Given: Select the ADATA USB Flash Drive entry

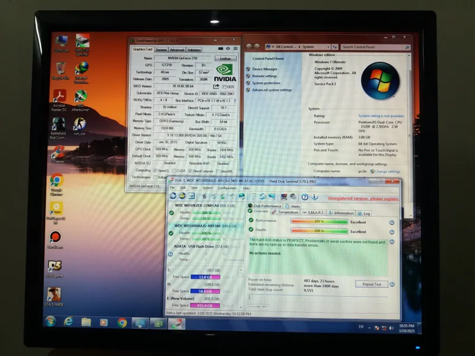Looking at the screenshot, I should [x=205, y=253].
